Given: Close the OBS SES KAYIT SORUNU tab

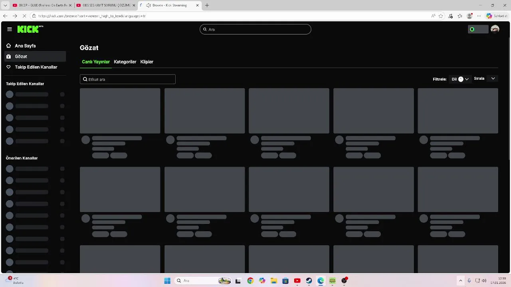Looking at the screenshot, I should coord(133,5).
